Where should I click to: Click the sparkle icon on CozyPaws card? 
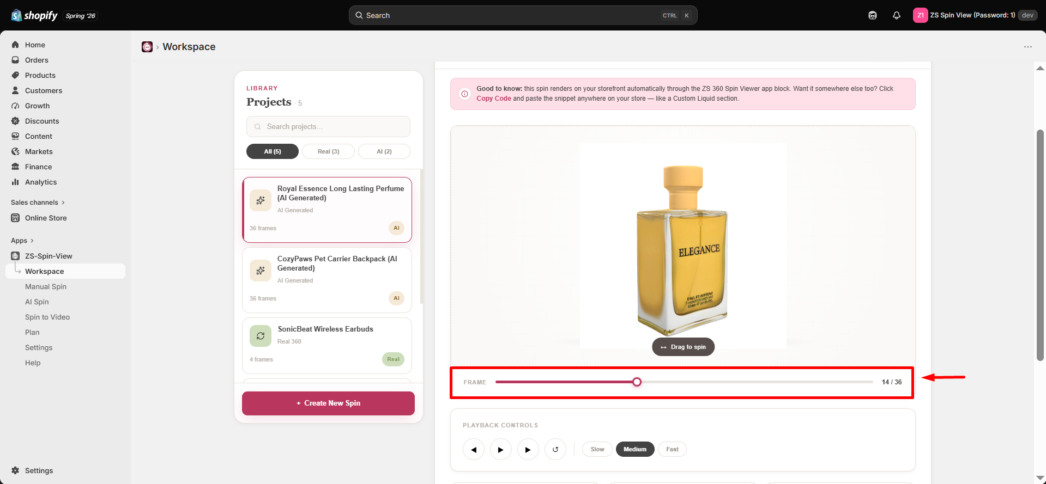[261, 271]
